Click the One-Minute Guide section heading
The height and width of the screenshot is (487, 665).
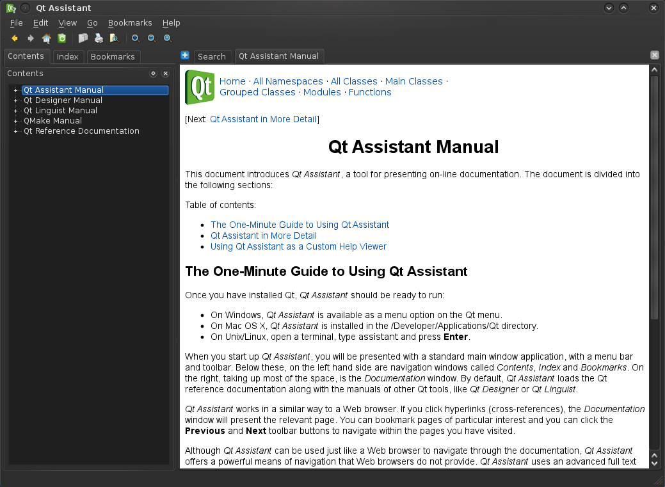tap(326, 271)
